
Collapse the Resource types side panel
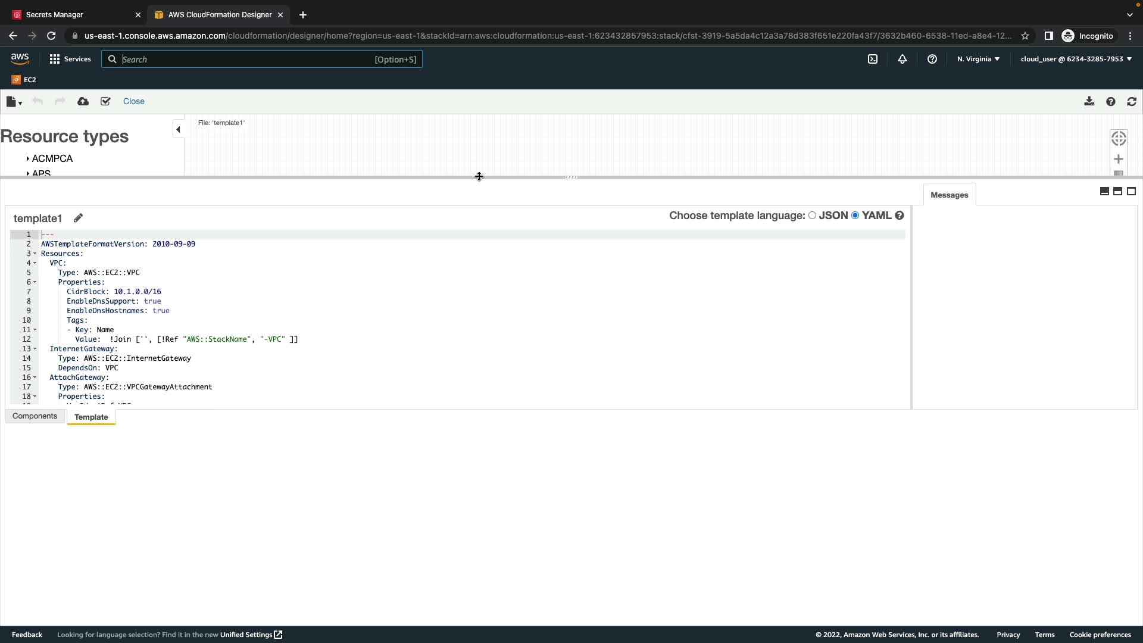(x=178, y=129)
